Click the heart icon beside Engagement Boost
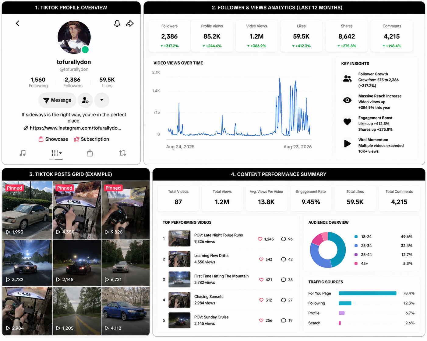 pyautogui.click(x=347, y=122)
